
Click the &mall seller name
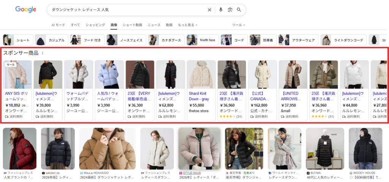pos(285,111)
